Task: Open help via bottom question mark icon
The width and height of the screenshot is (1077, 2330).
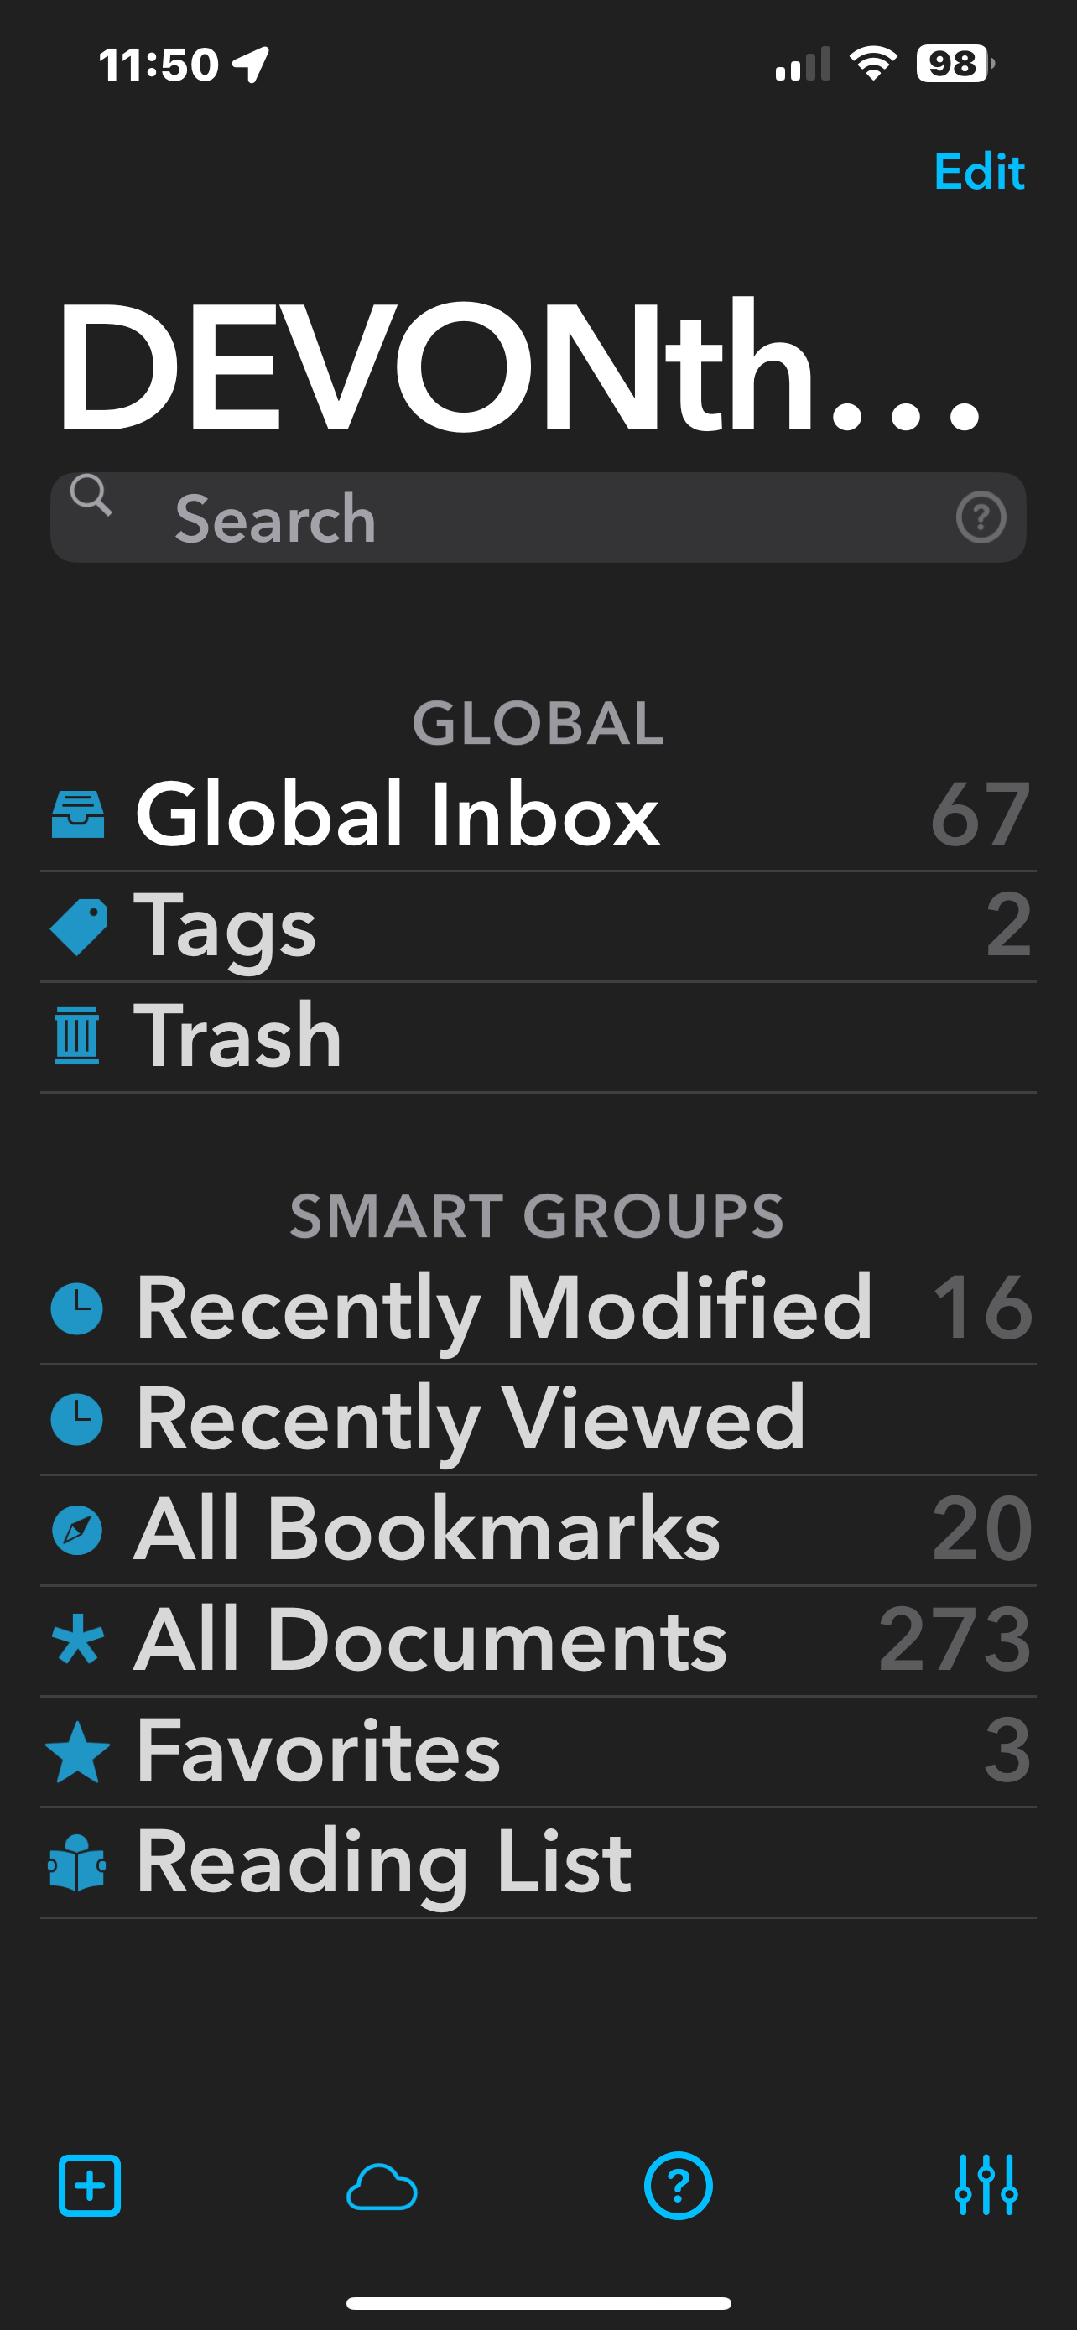Action: pos(677,2187)
